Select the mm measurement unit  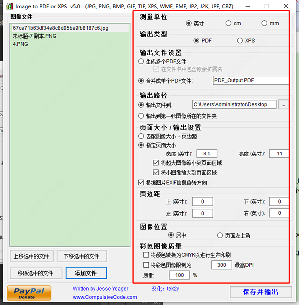(x=264, y=23)
